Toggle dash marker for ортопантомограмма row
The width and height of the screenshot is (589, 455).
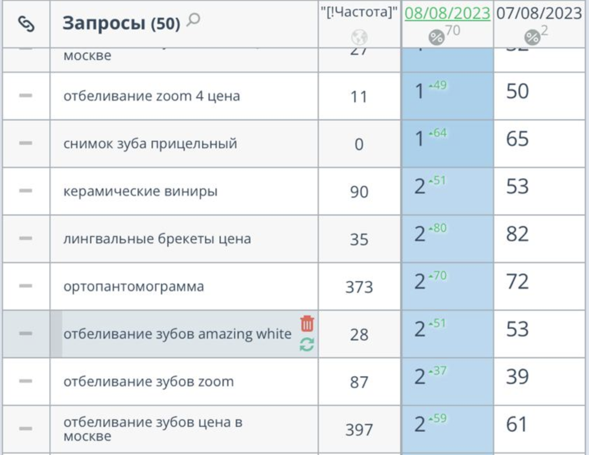[x=26, y=286]
